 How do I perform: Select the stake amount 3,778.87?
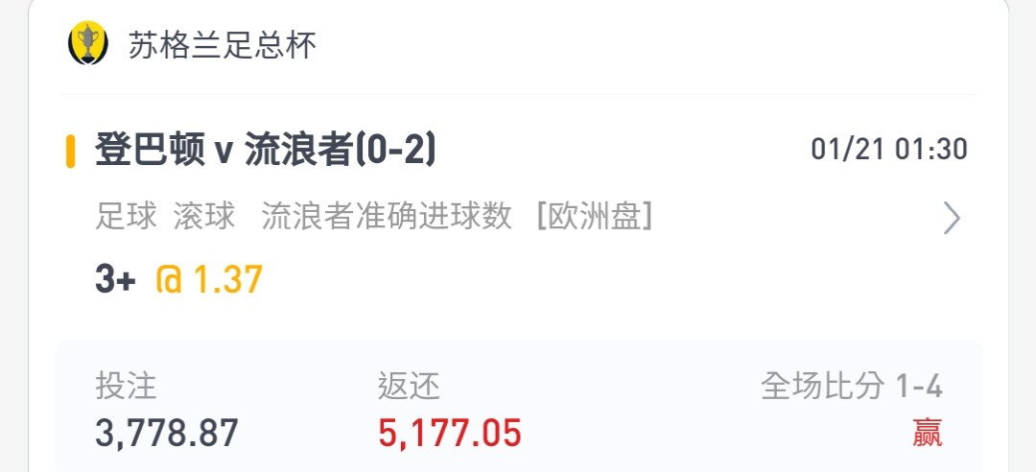[x=167, y=434]
